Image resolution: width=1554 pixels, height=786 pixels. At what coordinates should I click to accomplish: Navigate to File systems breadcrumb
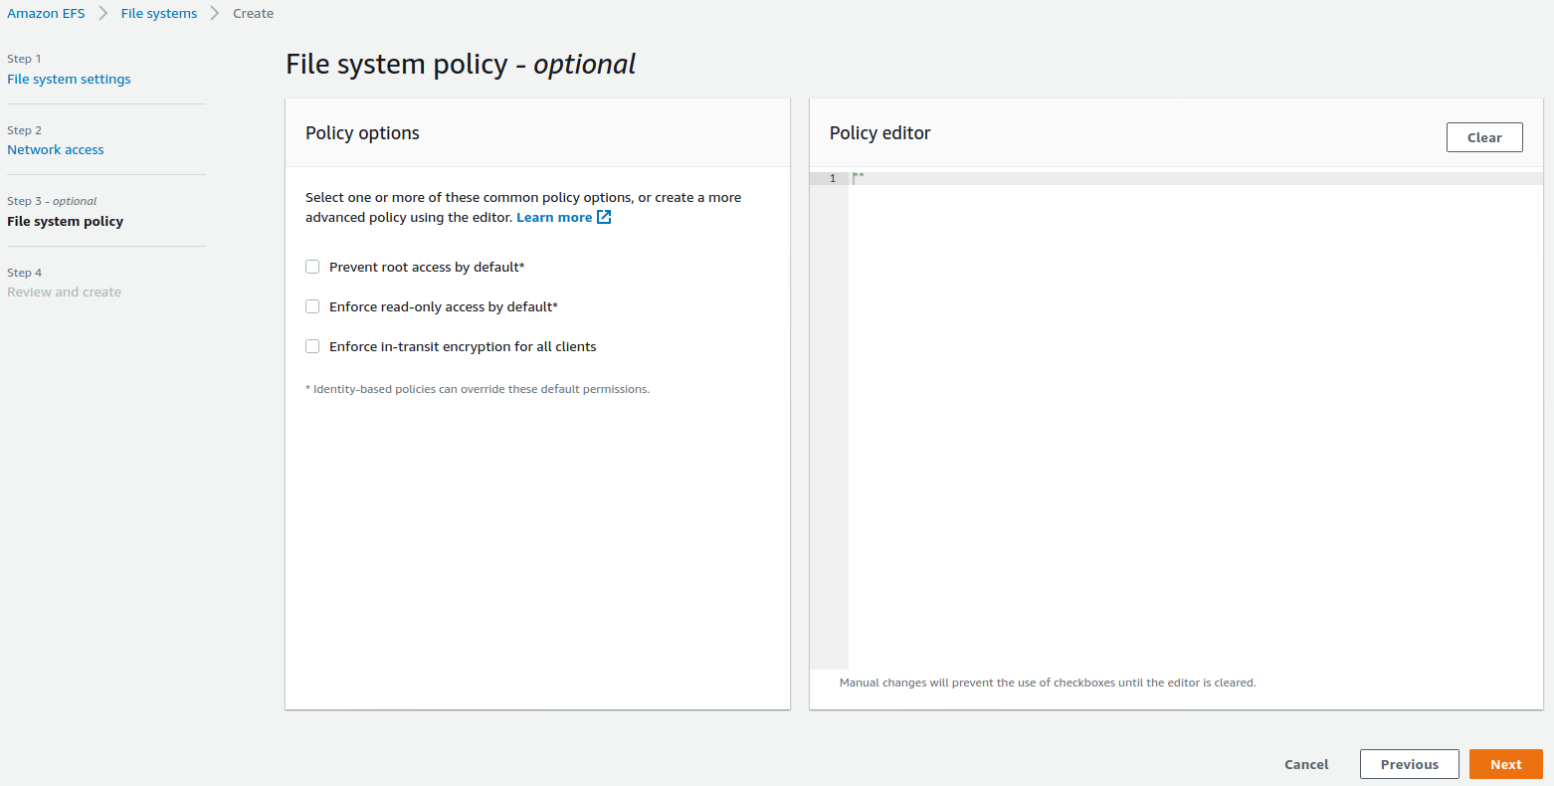pyautogui.click(x=159, y=14)
